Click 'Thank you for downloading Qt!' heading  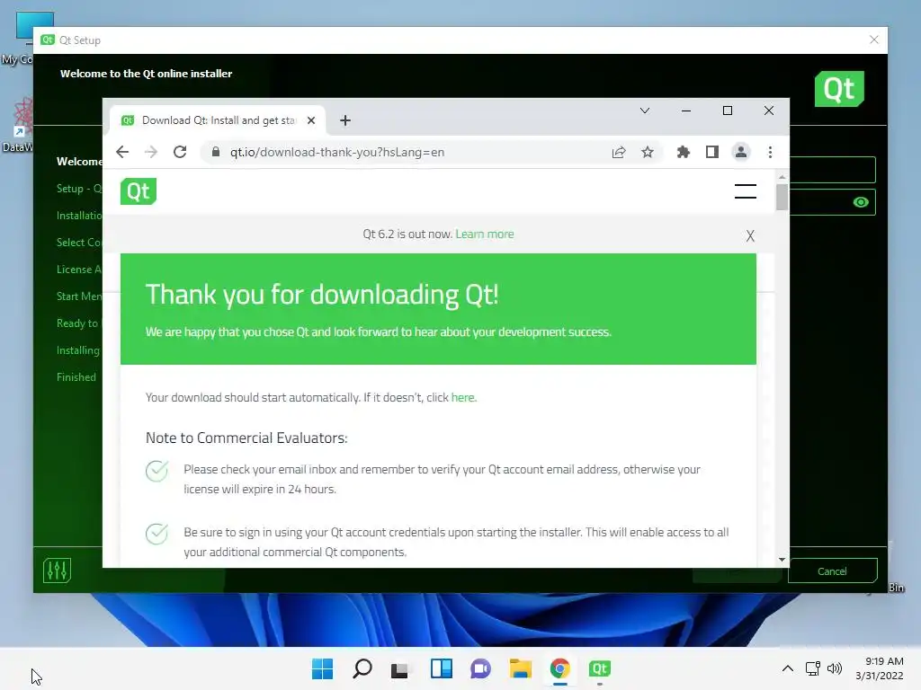(322, 295)
